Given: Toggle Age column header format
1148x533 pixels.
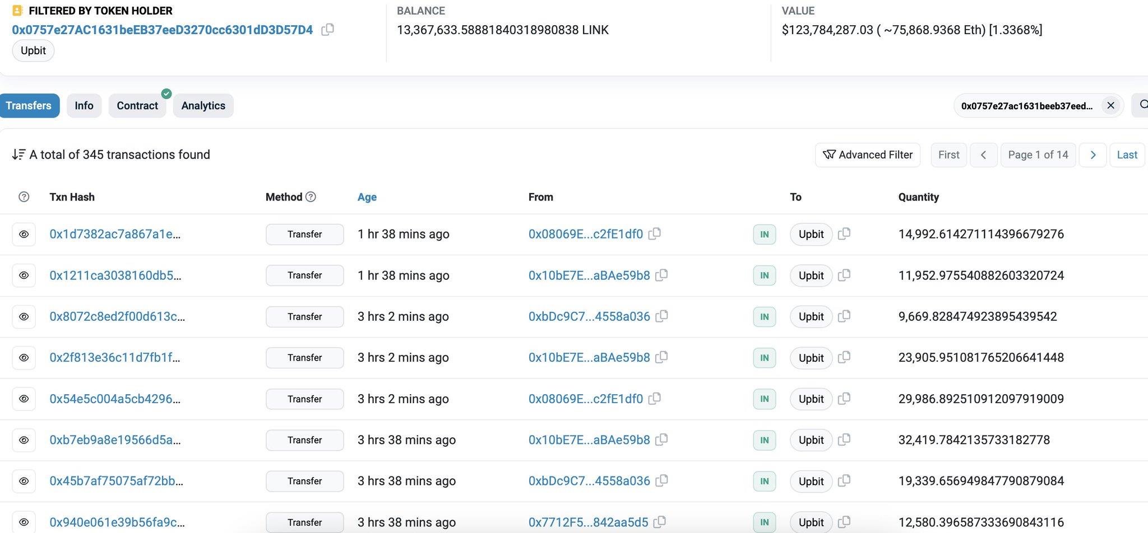Looking at the screenshot, I should tap(367, 197).
